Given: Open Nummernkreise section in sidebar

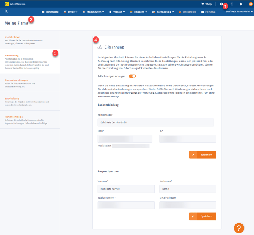Looking at the screenshot, I should pos(14,117).
